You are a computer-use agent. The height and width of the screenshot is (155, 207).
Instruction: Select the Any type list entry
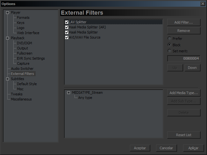(85, 98)
